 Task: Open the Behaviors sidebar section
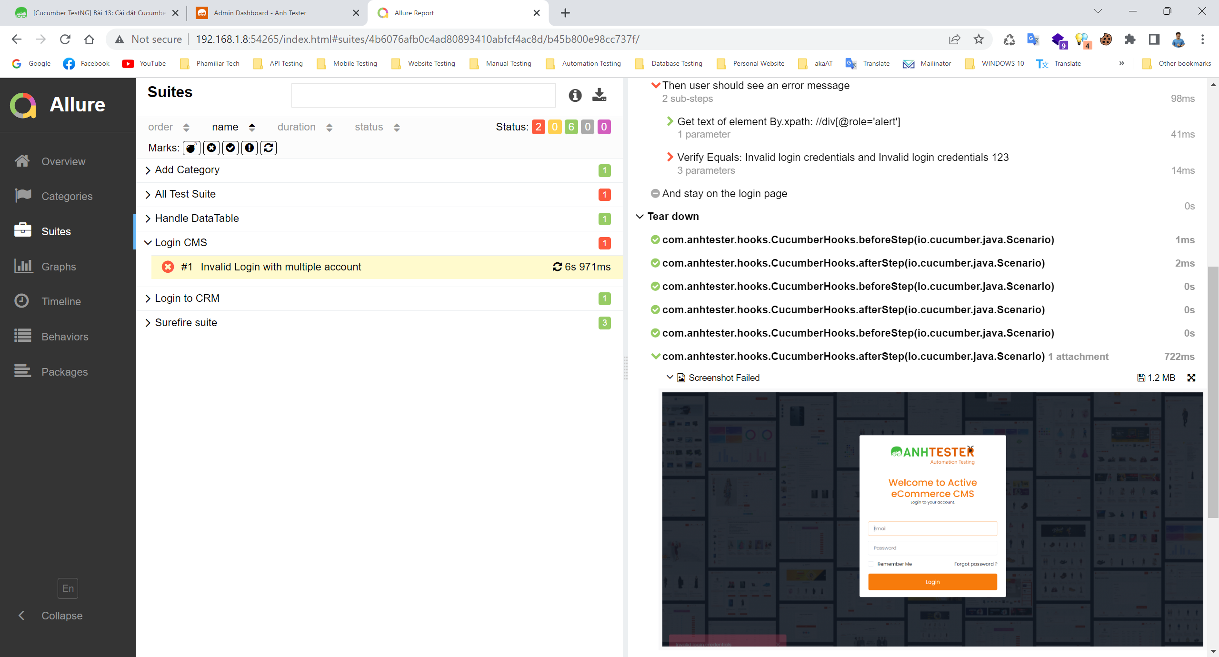point(65,337)
